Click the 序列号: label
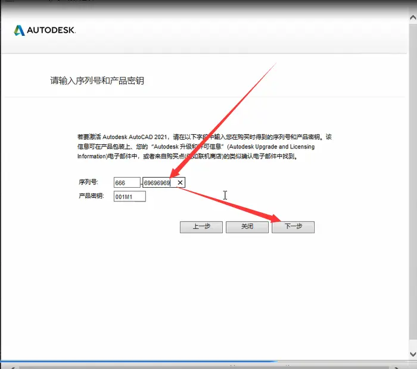417x369 pixels. click(88, 182)
